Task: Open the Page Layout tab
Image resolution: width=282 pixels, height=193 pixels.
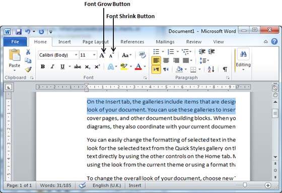Action: pos(96,42)
